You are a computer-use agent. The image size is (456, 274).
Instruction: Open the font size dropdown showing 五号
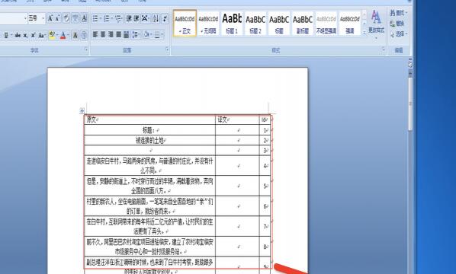pyautogui.click(x=43, y=19)
